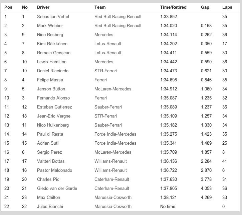Select driver name Mark Webber

(50, 25)
